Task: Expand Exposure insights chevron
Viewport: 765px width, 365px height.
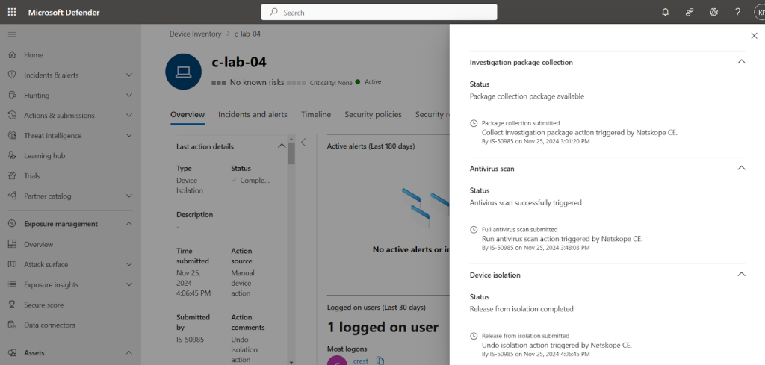Action: pyautogui.click(x=128, y=284)
